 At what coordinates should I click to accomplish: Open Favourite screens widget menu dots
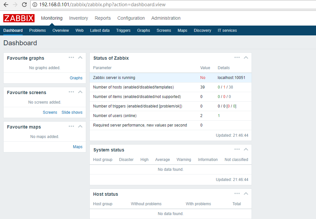coord(71,92)
